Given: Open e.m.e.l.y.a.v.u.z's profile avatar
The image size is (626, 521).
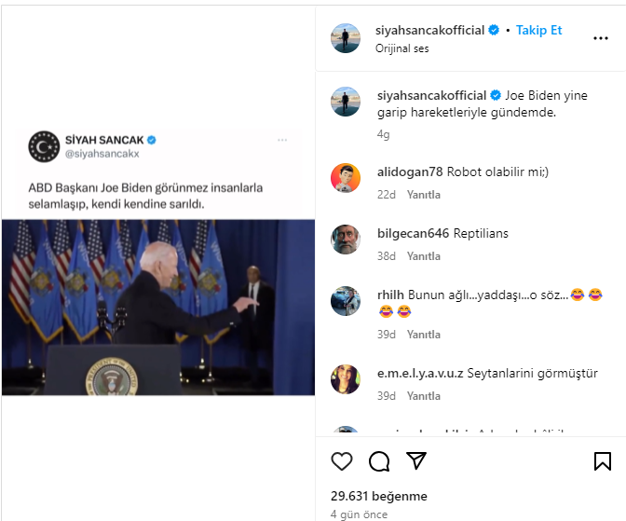Looking at the screenshot, I should (346, 378).
